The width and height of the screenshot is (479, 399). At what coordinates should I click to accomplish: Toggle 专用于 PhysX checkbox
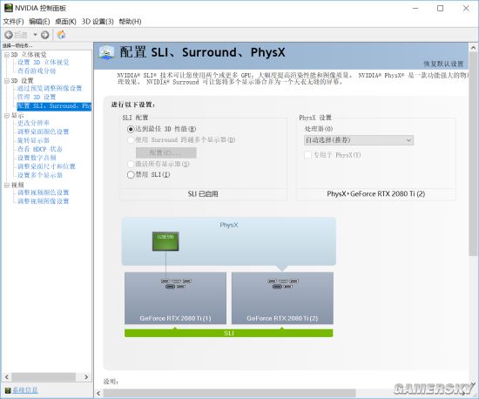(x=307, y=155)
